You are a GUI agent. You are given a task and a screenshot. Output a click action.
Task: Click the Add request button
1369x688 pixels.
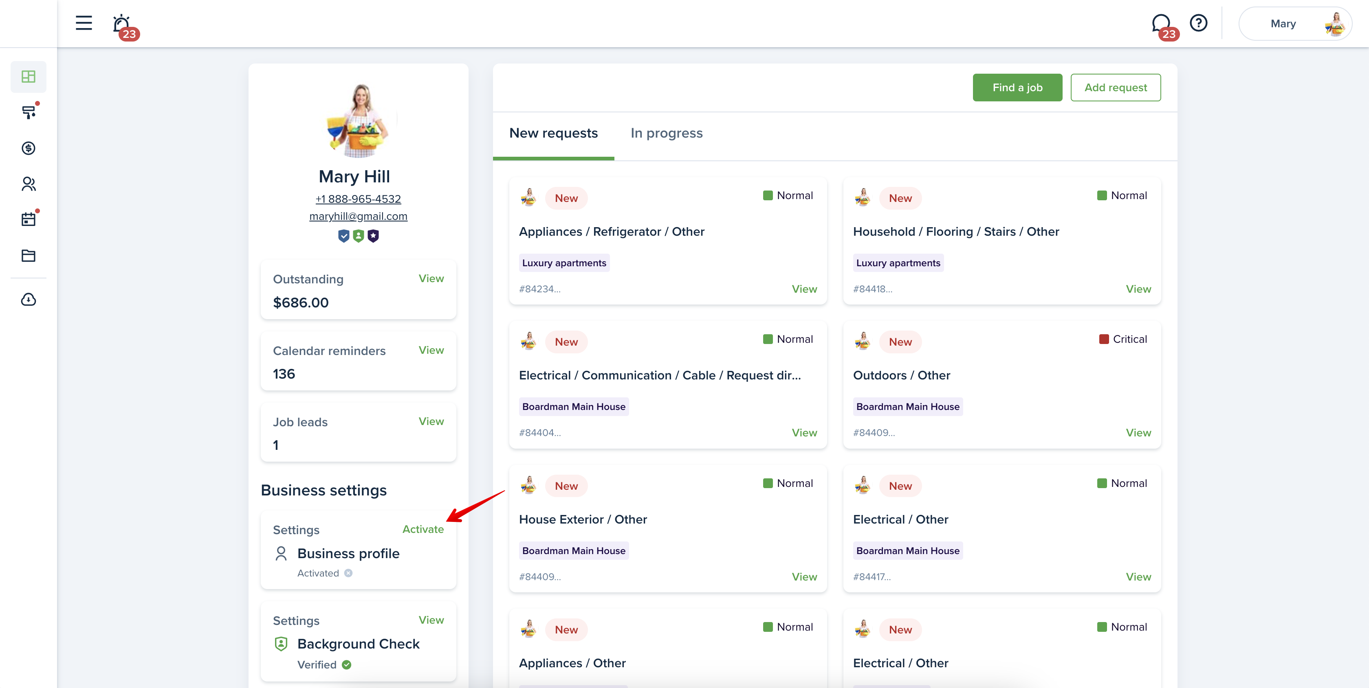[1116, 88]
